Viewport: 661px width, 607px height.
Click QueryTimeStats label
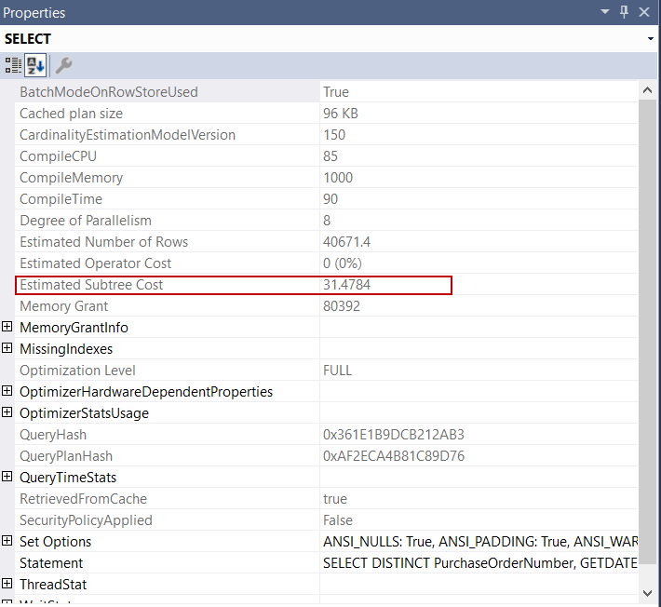[68, 478]
